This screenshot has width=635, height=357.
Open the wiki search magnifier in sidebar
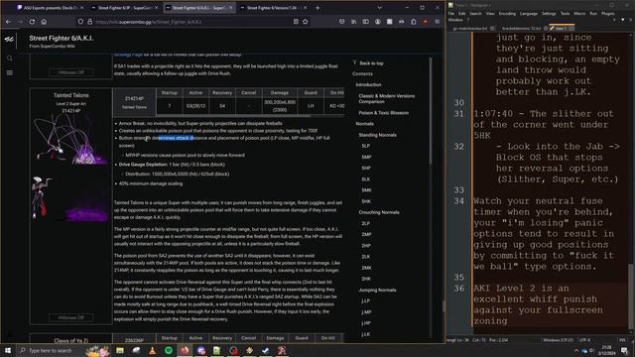point(10,59)
